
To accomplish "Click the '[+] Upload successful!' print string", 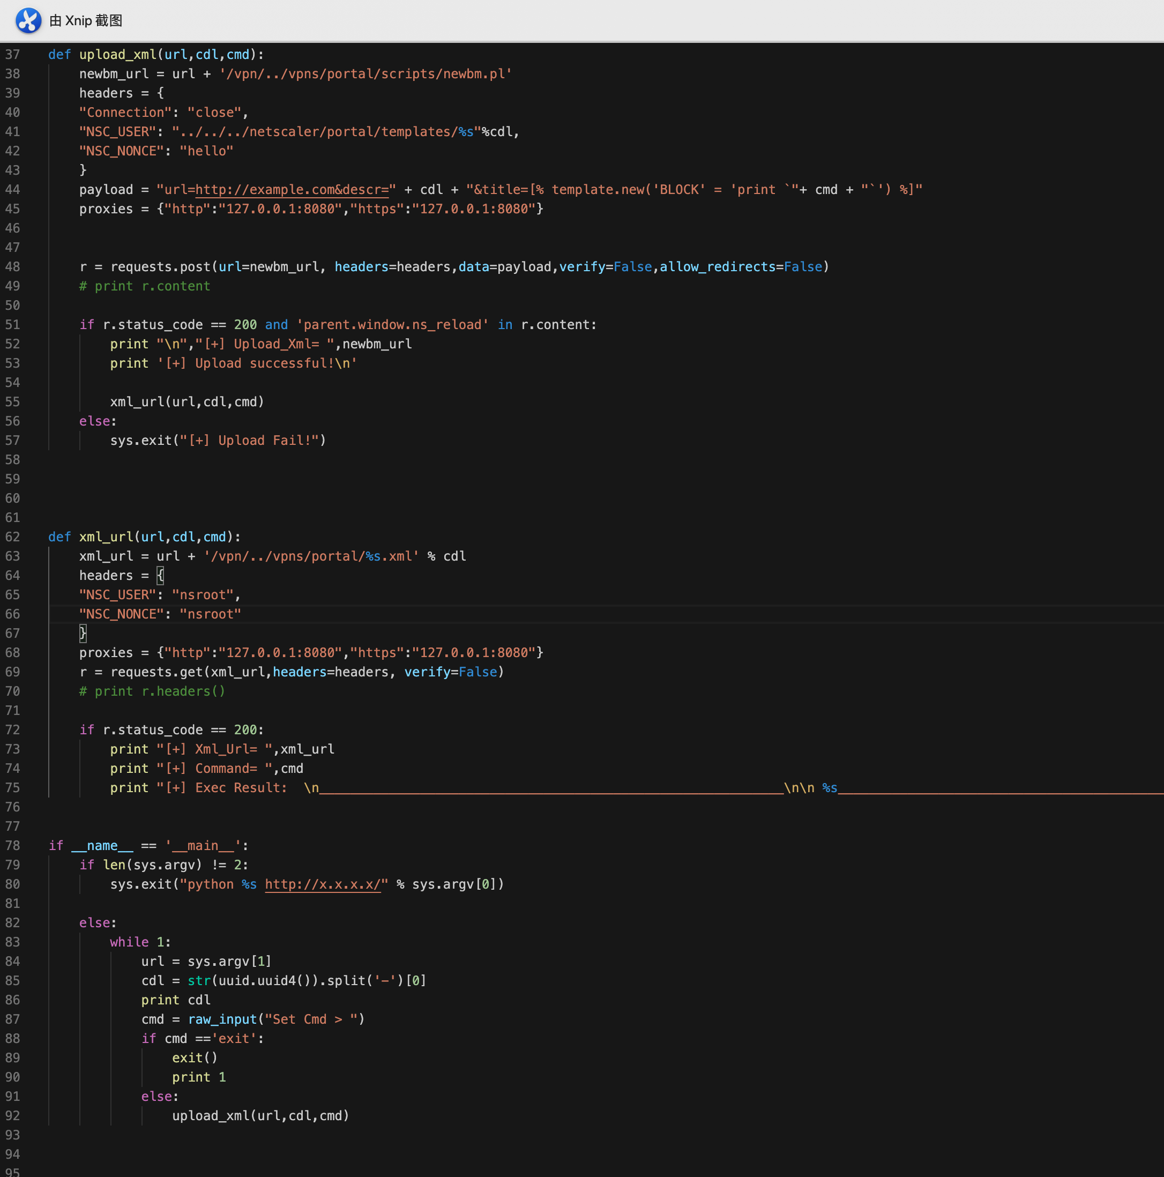I will [257, 363].
